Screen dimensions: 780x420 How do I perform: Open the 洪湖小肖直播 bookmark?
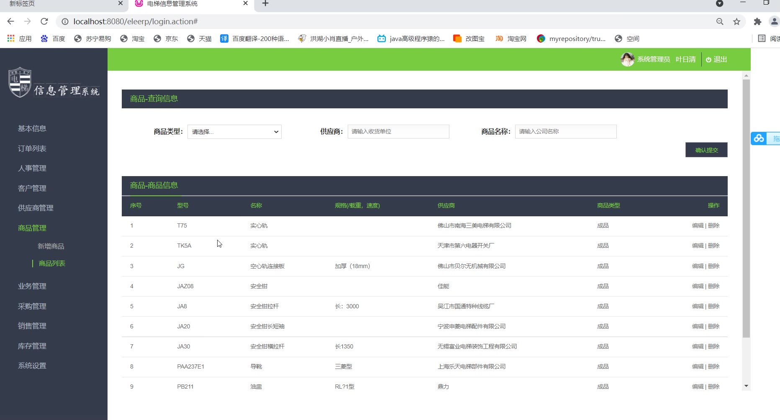pos(333,38)
